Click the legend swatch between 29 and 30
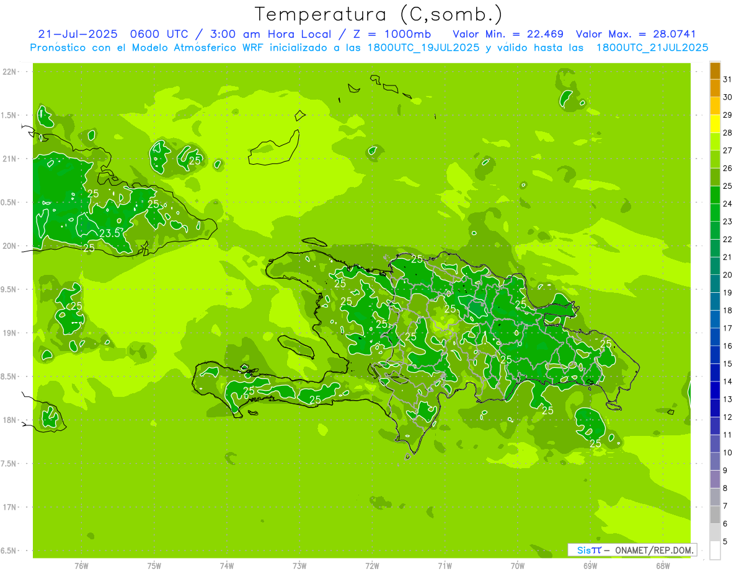The image size is (744, 574). tap(715, 106)
